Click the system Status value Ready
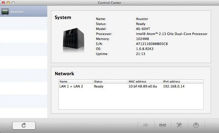 coord(141,24)
